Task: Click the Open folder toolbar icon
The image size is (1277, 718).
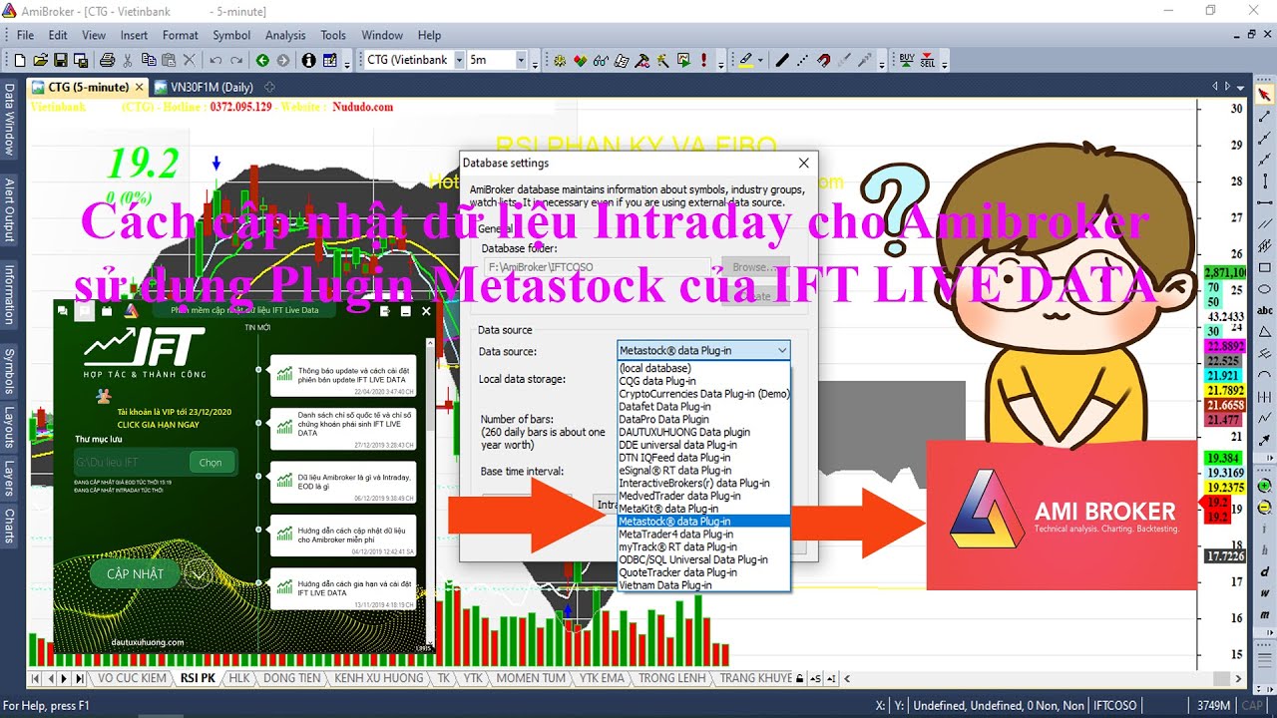Action: [43, 60]
